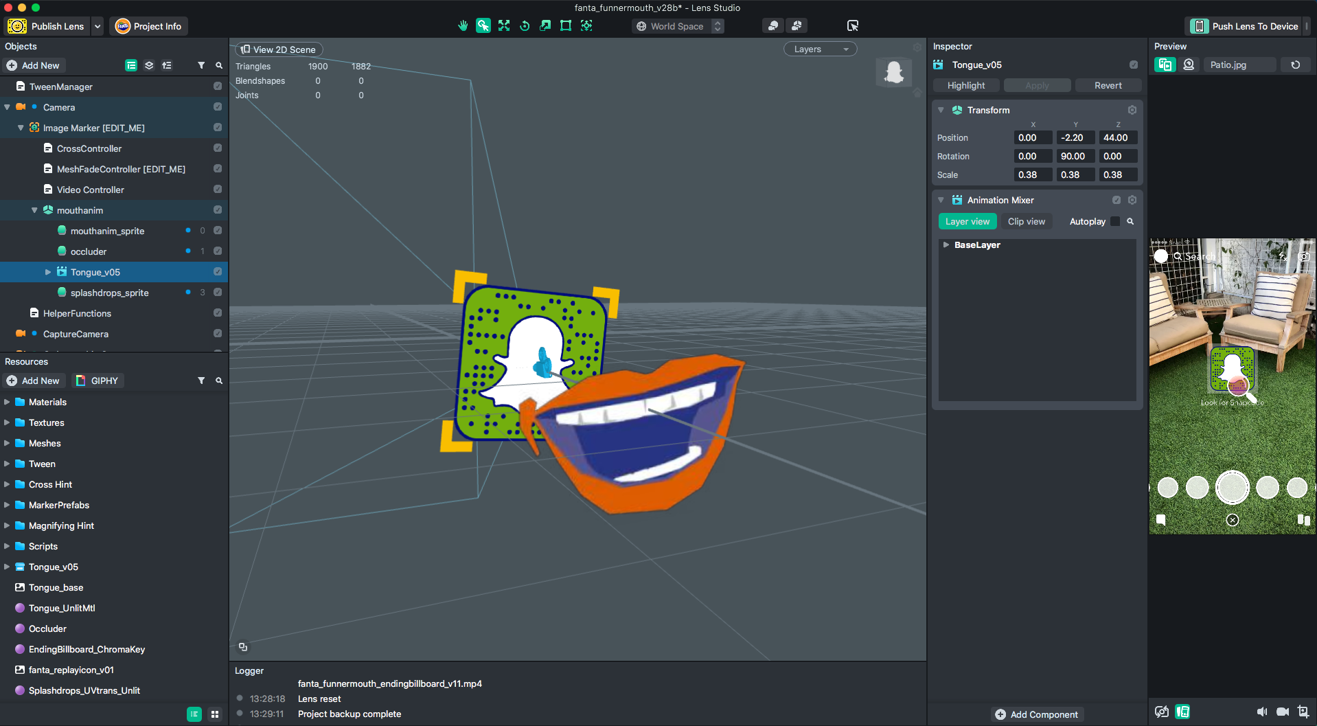
Task: Choose the Scale tool in toolbar
Action: pos(545,26)
